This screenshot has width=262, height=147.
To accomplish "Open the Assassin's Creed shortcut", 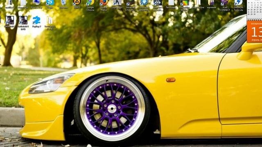I will coord(158,5).
